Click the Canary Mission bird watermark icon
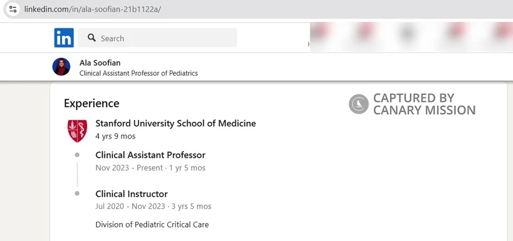The width and height of the screenshot is (513, 241). (358, 104)
